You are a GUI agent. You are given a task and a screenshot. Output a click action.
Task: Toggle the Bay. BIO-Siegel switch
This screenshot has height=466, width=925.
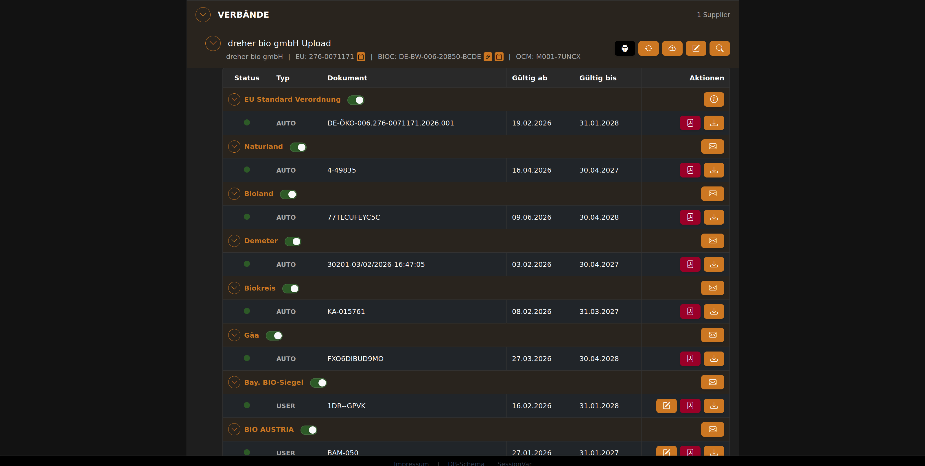318,383
